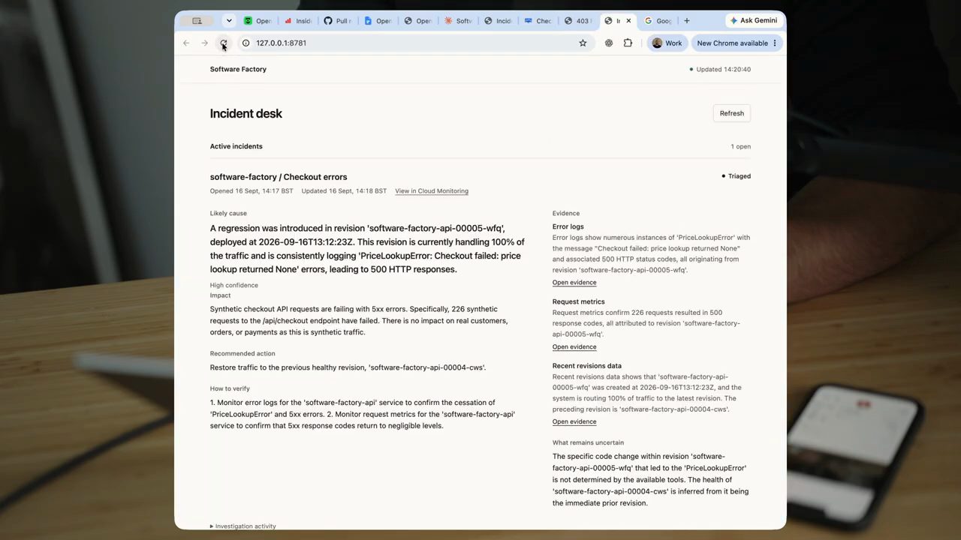Click the Active incidents heading

(x=236, y=146)
